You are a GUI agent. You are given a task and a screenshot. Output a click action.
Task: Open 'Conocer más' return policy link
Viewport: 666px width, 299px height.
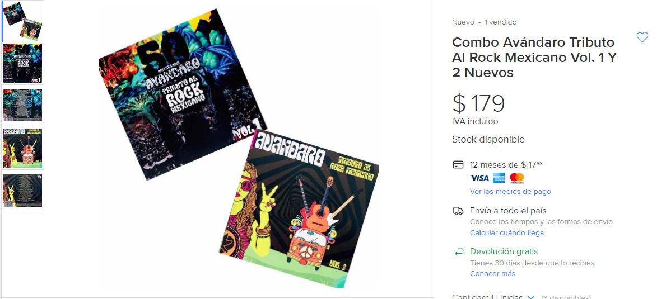492,274
